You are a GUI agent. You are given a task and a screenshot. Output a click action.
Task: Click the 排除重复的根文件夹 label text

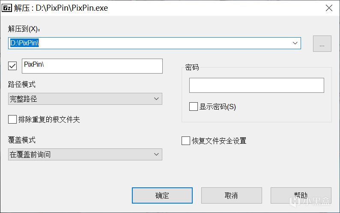[x=49, y=119]
